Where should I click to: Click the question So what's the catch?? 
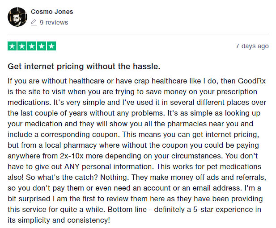coord(62,177)
